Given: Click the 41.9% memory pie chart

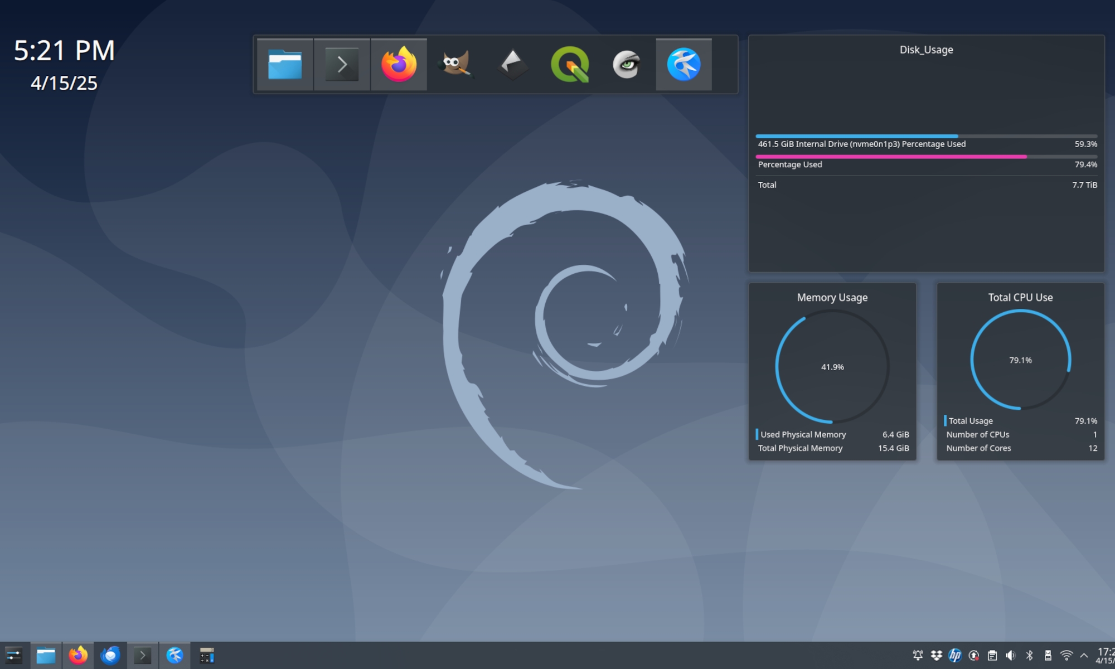Looking at the screenshot, I should 832,366.
